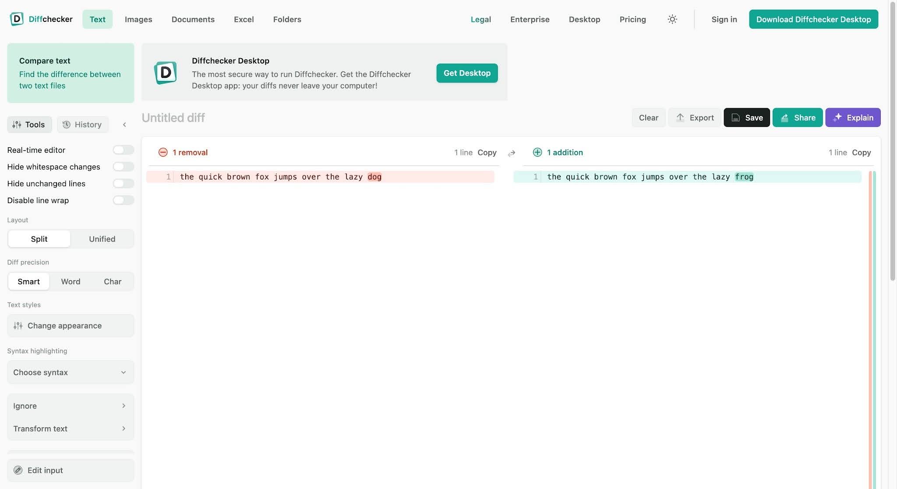The width and height of the screenshot is (897, 489).
Task: Click the Diffchecker logo icon
Action: [x=17, y=19]
